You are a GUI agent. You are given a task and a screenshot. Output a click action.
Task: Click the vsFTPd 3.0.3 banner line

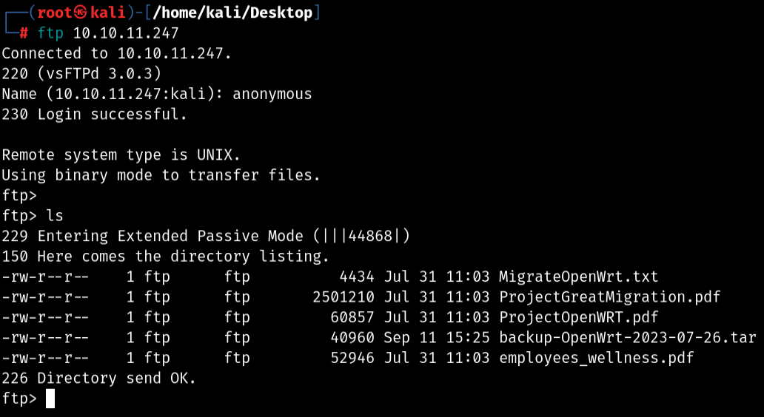(81, 73)
